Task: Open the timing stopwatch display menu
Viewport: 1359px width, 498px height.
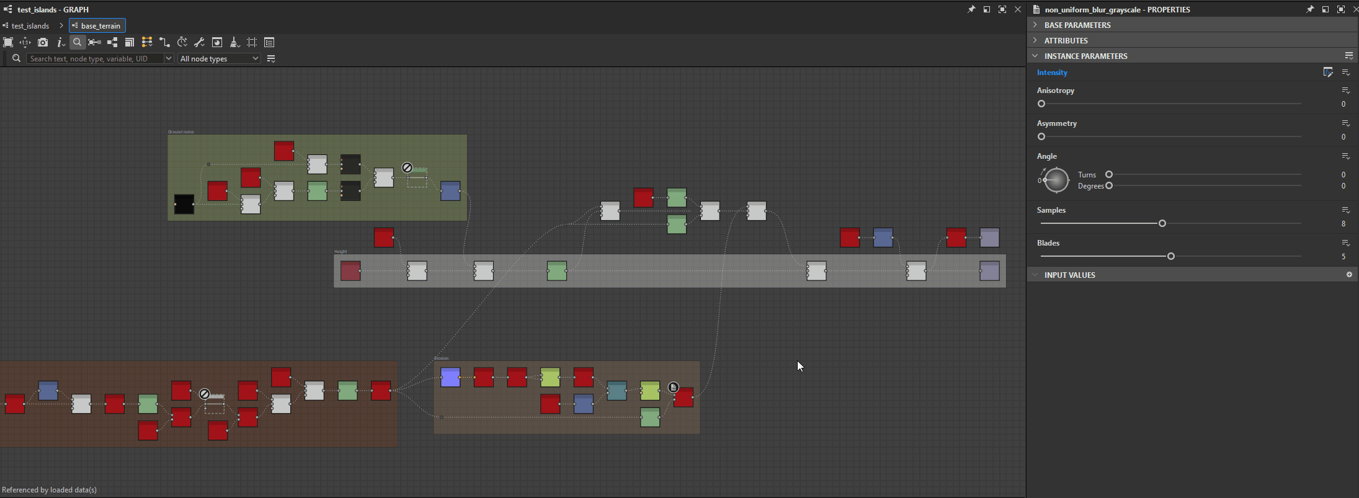Action: tap(182, 42)
